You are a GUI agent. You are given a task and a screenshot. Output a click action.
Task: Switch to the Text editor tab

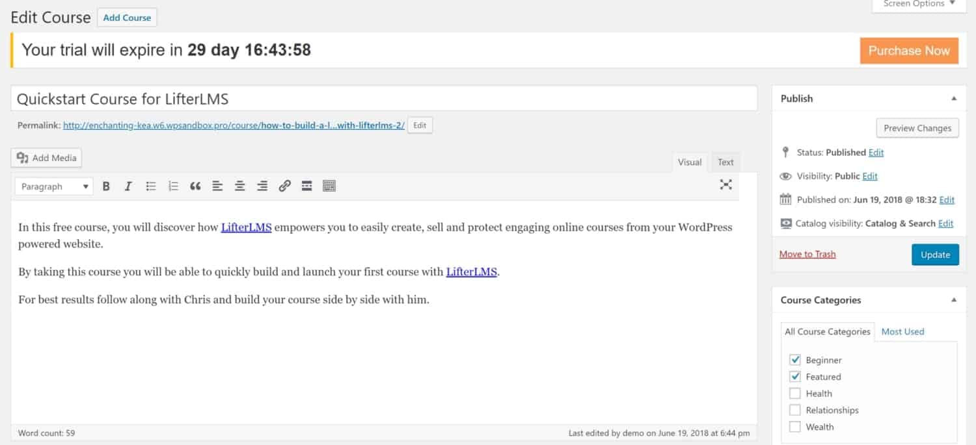pos(725,162)
